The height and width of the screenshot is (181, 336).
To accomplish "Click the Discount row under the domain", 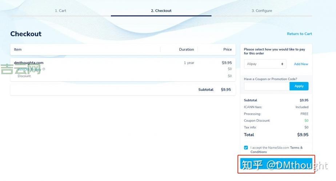I will pyautogui.click(x=24, y=76).
